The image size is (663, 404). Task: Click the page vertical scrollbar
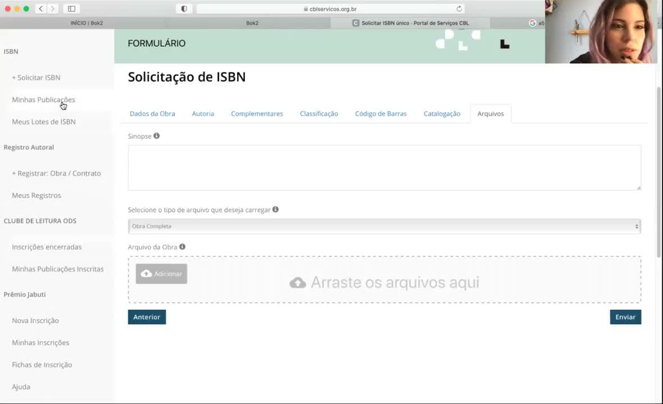[659, 172]
